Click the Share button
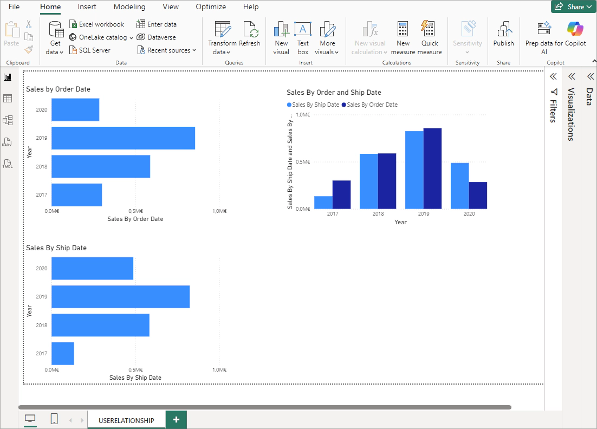597x429 pixels. point(572,7)
